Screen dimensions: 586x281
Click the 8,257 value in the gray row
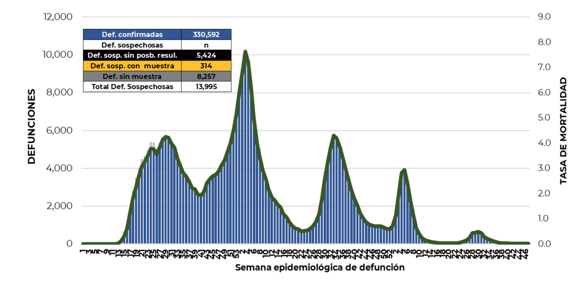pos(206,76)
